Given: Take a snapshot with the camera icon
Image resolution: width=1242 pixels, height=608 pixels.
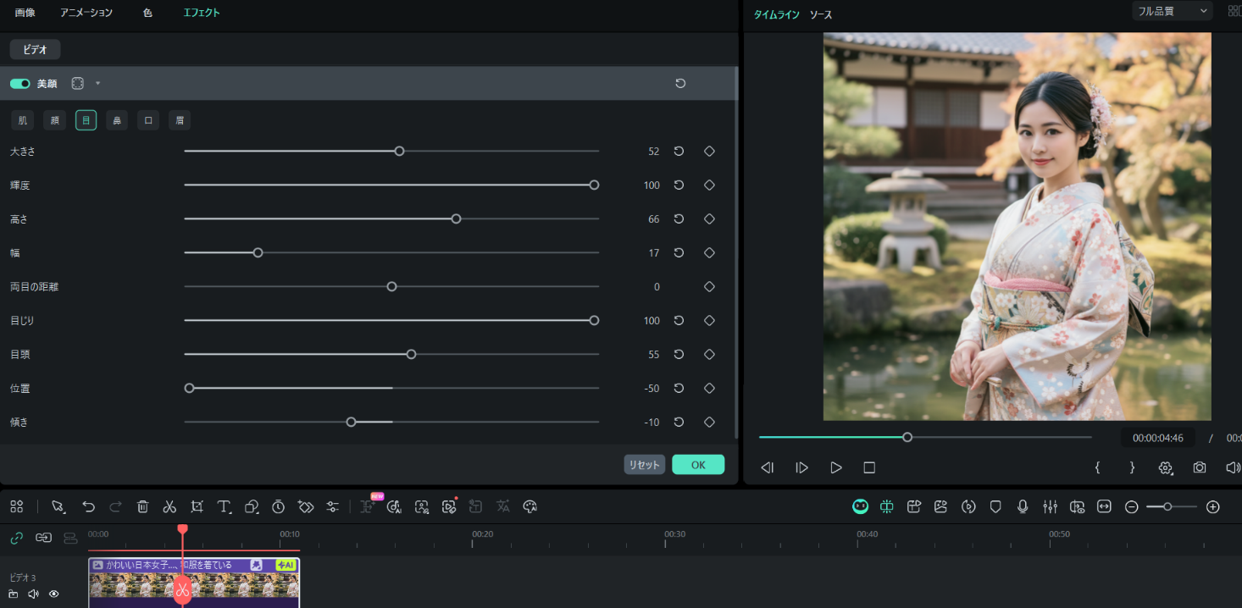Looking at the screenshot, I should pos(1200,467).
